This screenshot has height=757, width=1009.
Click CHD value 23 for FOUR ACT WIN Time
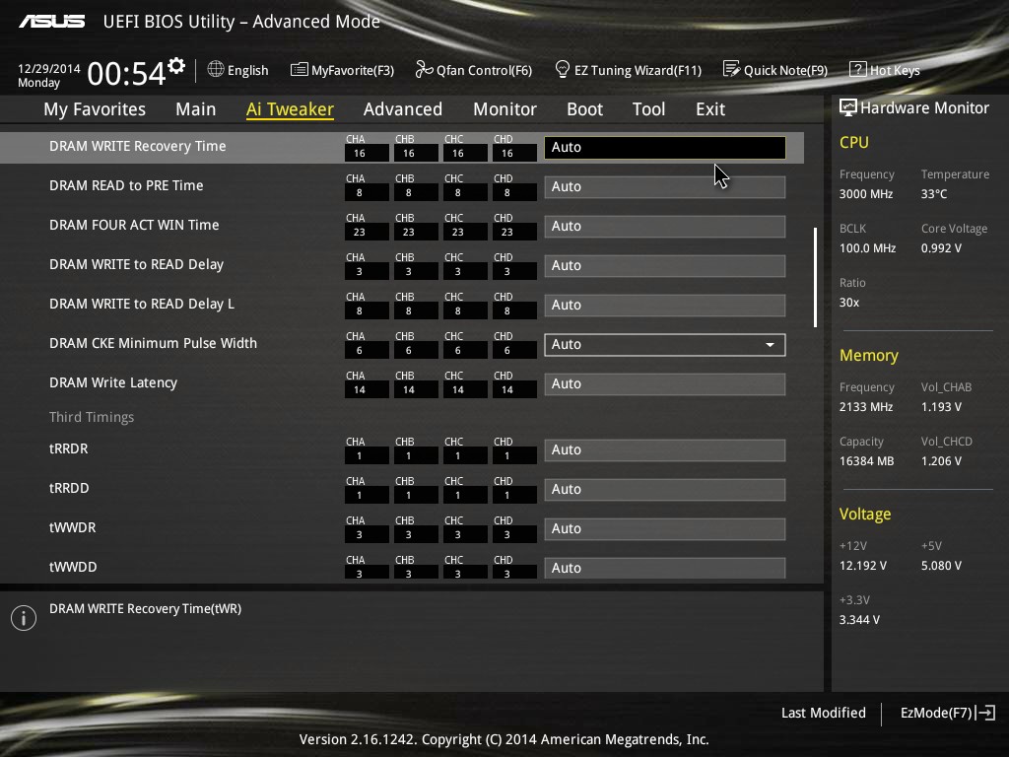point(514,232)
